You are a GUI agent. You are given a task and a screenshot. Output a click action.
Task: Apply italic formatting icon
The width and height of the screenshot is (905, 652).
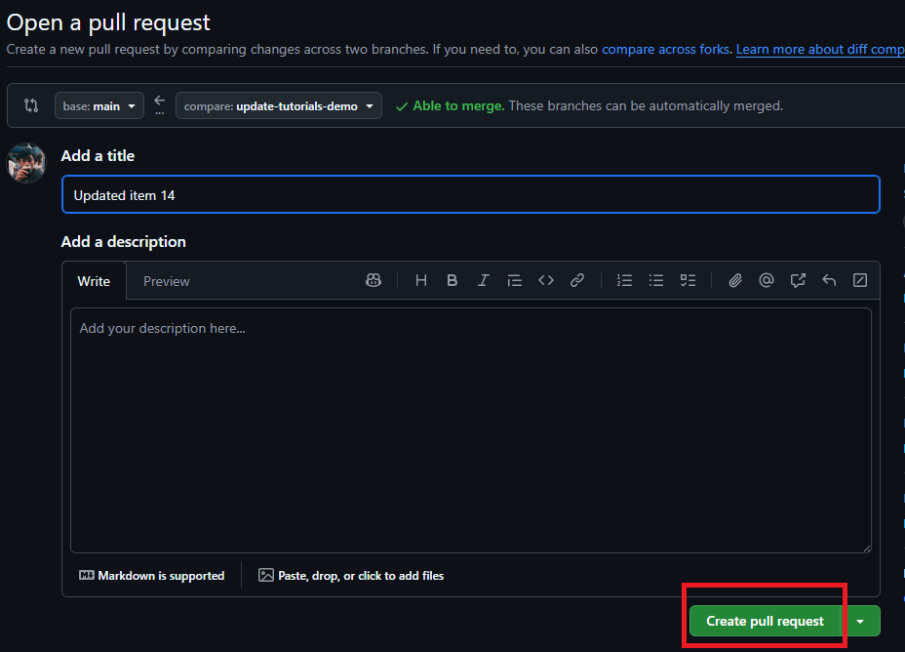tap(483, 280)
